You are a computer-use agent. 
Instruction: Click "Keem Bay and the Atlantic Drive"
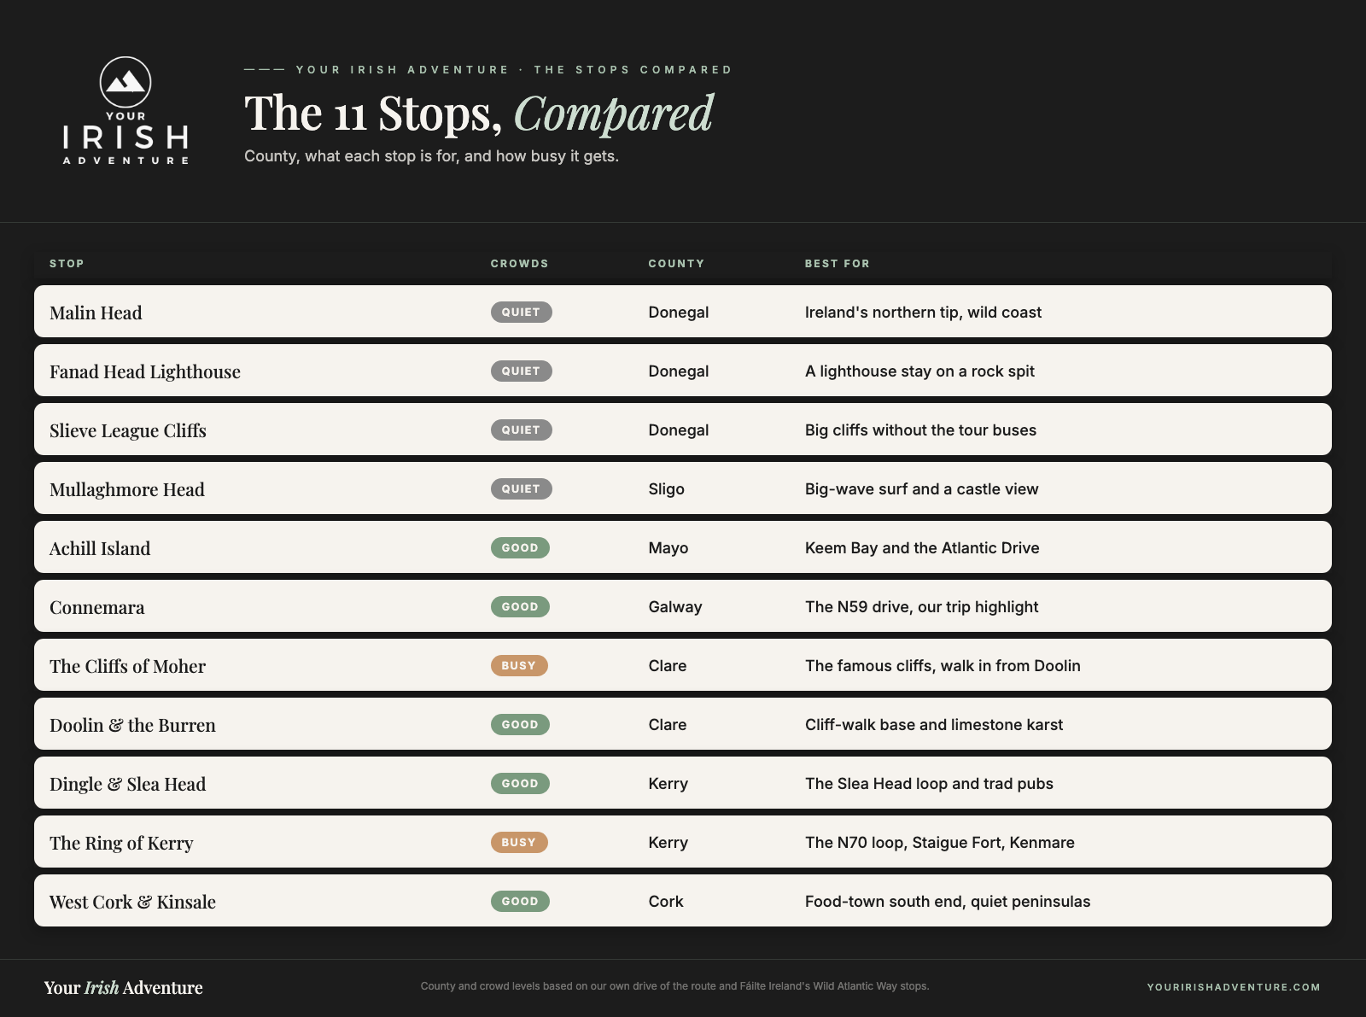[x=922, y=548]
